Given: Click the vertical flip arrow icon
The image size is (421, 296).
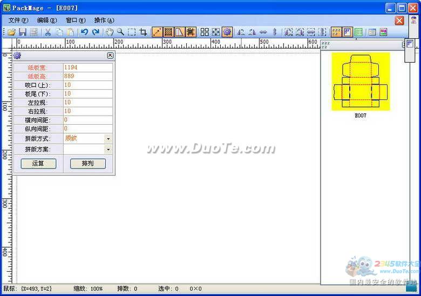Looking at the screenshot, I should (x=275, y=32).
